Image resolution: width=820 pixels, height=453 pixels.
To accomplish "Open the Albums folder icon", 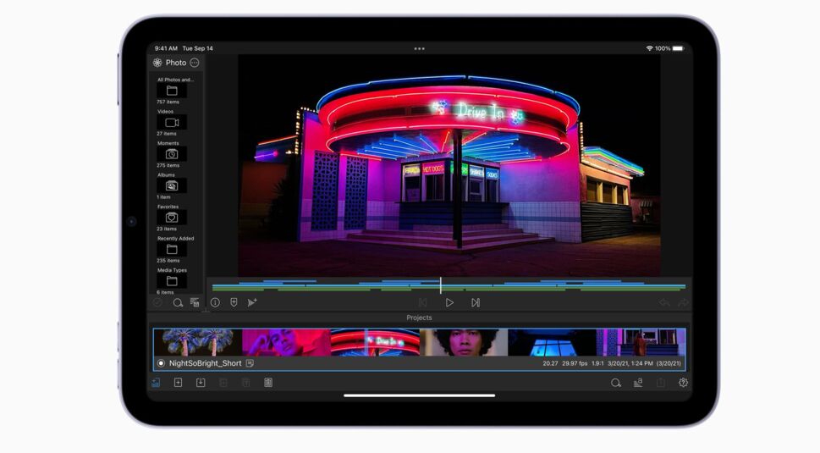I will point(172,185).
